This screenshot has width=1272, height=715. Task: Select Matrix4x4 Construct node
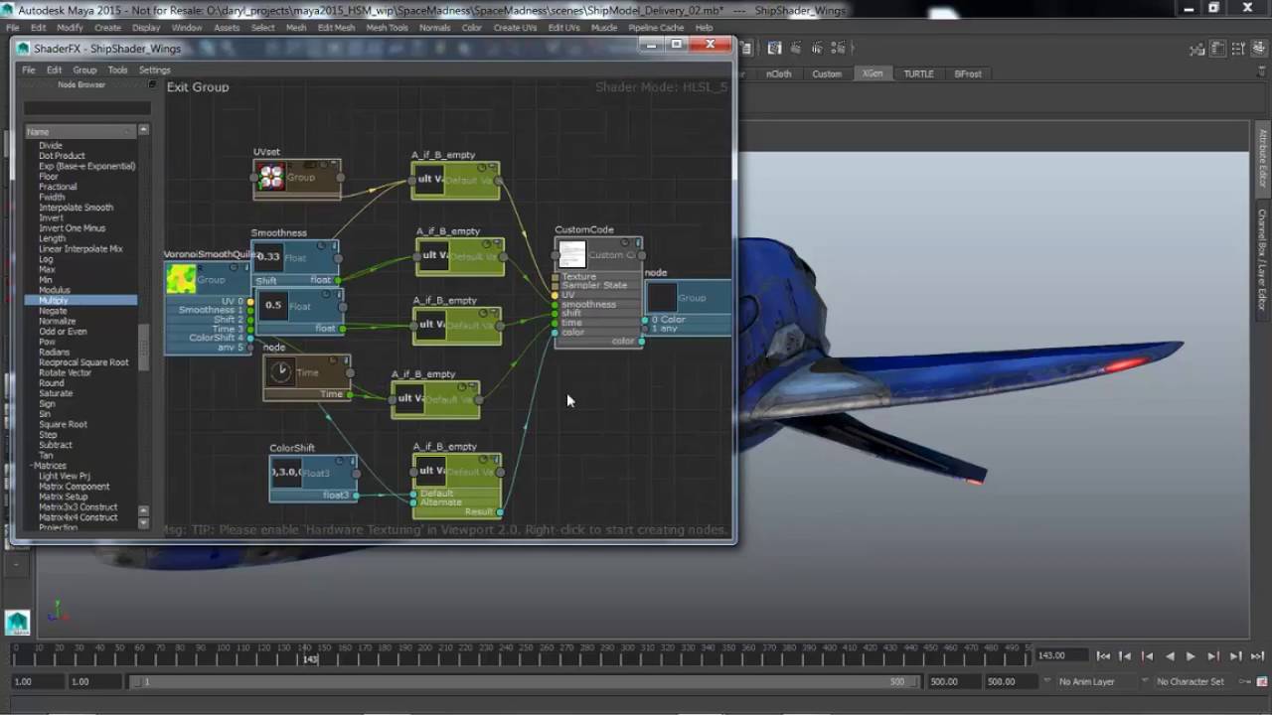click(78, 517)
